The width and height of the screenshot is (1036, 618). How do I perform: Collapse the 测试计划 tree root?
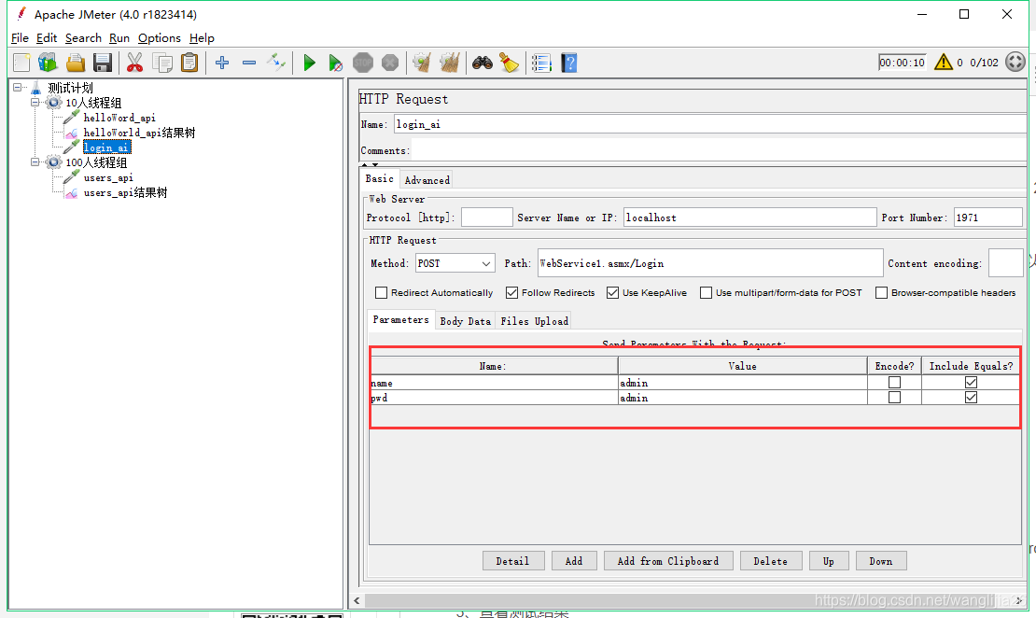click(x=18, y=87)
